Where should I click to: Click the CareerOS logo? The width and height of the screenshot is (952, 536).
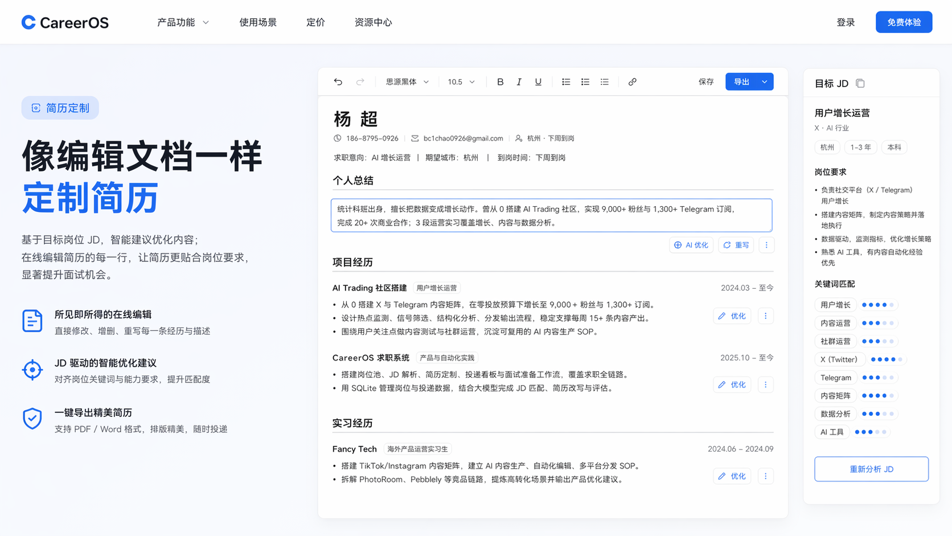click(65, 22)
